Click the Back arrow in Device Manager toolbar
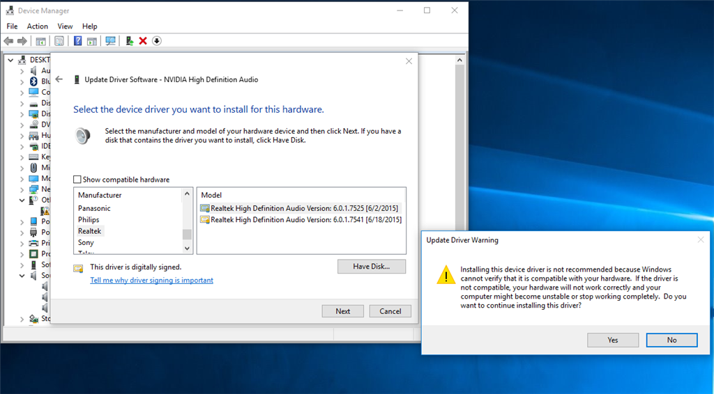Viewport: 714px width, 394px height. pos(8,41)
